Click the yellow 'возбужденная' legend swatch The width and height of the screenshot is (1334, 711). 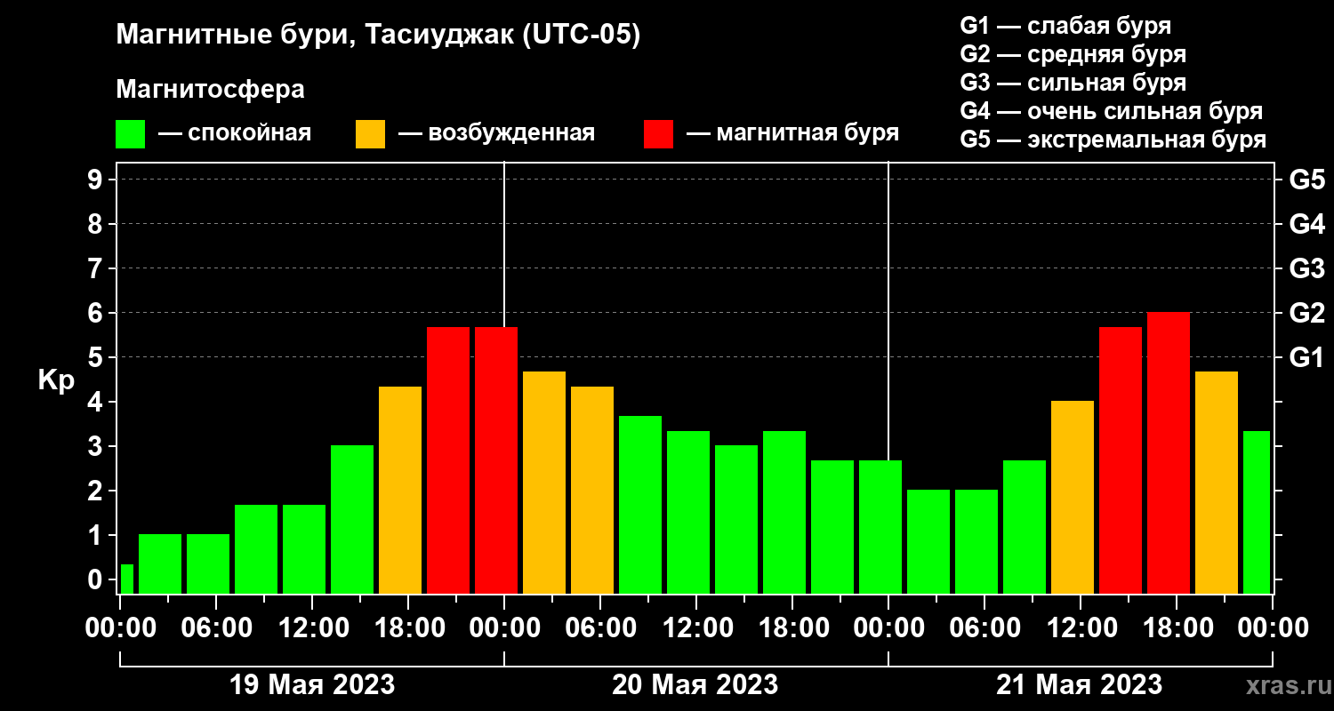pos(371,134)
